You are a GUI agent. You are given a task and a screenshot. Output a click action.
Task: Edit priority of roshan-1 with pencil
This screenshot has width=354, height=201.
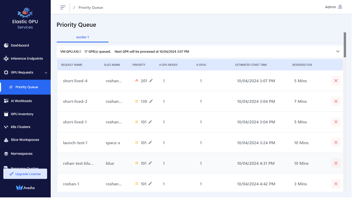pos(150,184)
